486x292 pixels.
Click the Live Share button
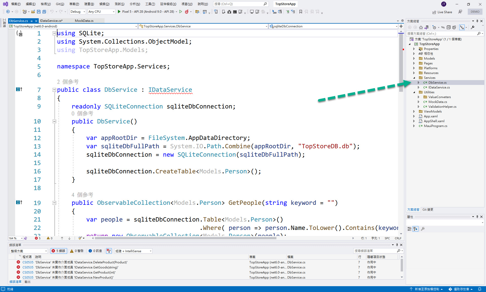tap(442, 12)
